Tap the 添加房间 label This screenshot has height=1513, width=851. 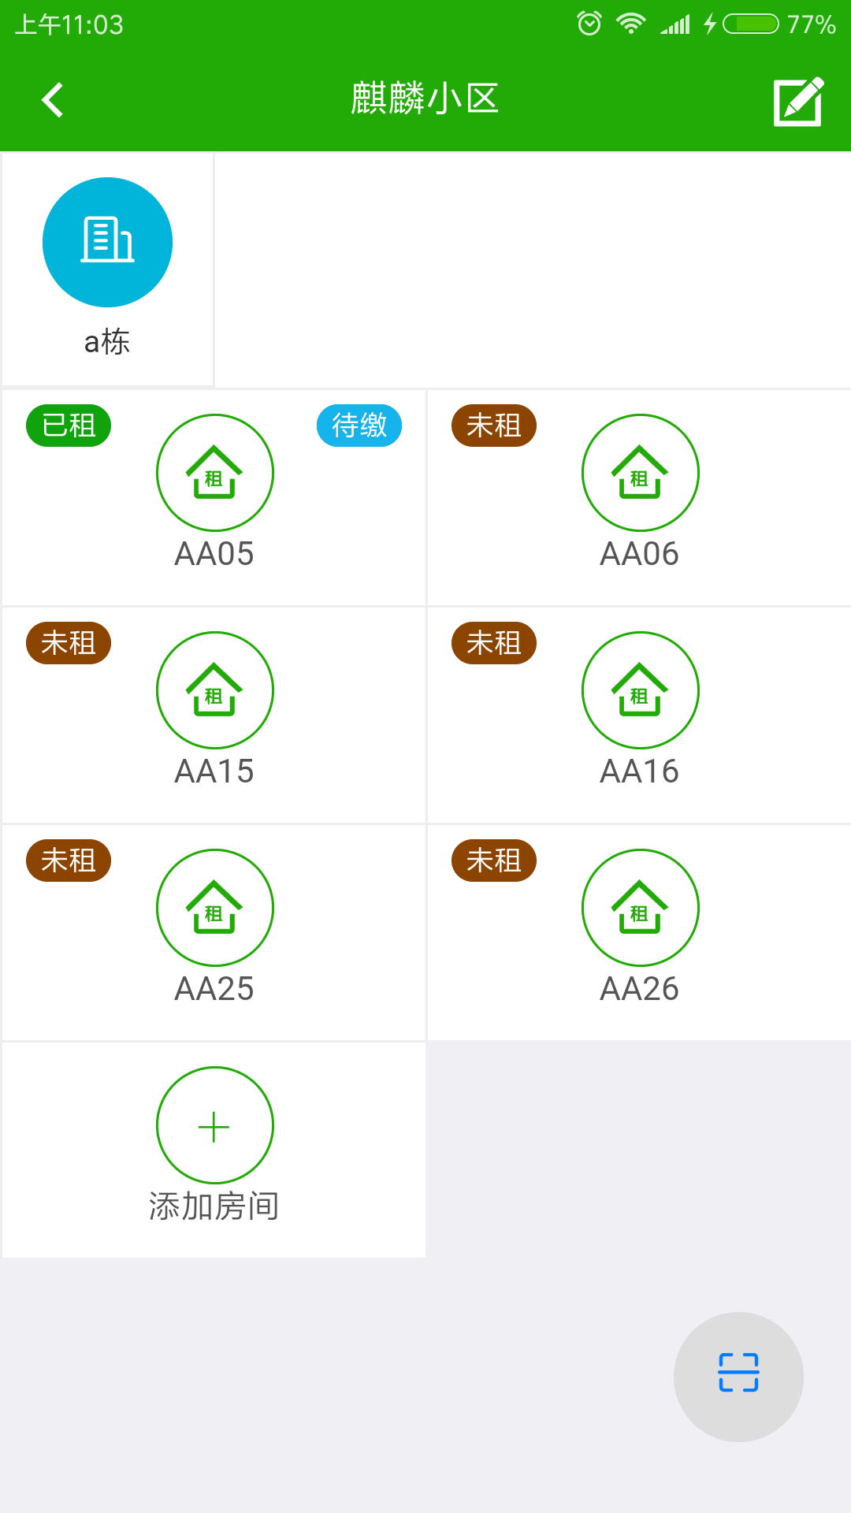point(214,1206)
